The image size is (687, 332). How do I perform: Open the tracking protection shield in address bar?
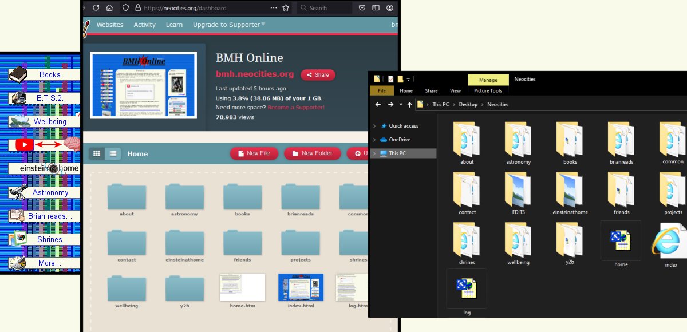(125, 8)
